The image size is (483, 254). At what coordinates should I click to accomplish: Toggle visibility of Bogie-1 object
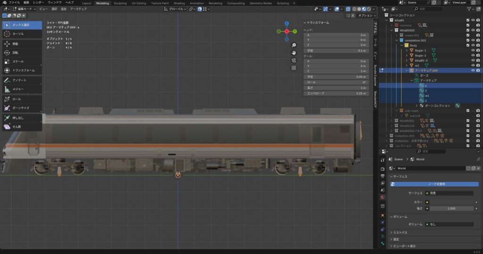click(x=473, y=50)
